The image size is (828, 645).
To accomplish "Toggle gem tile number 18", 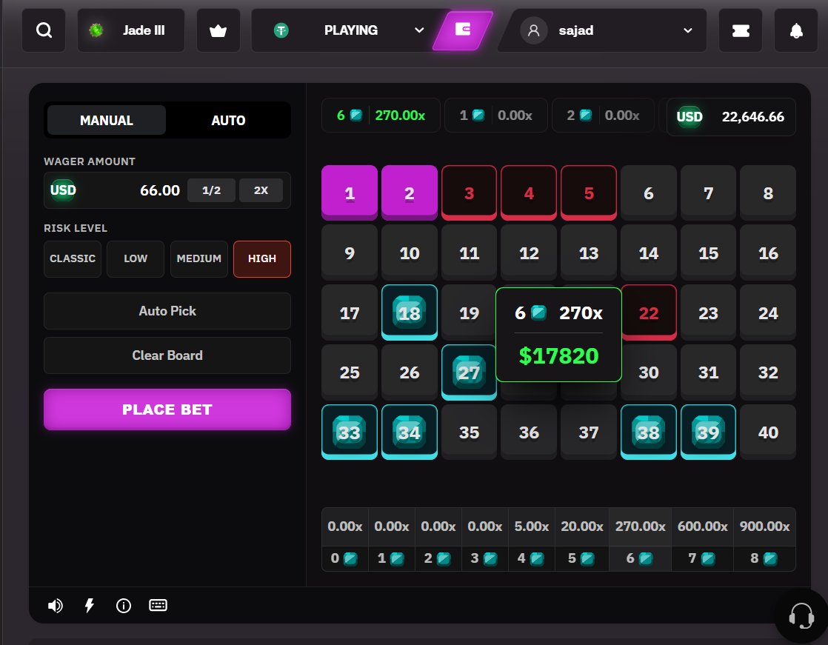I will point(410,313).
